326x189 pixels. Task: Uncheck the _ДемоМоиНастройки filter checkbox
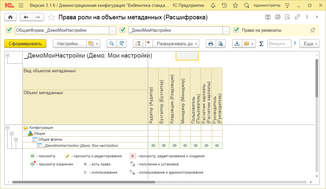[x=122, y=30]
